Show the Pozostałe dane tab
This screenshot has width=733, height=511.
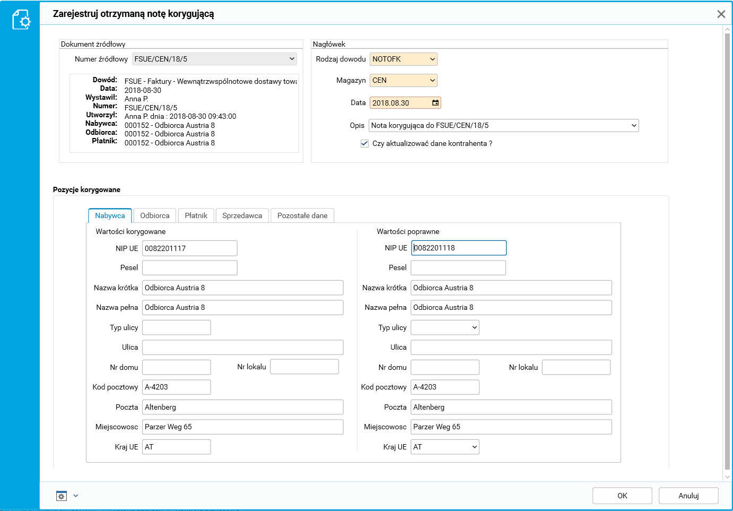point(302,215)
